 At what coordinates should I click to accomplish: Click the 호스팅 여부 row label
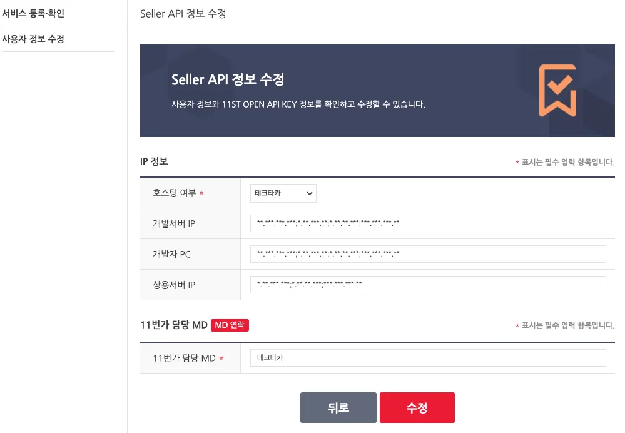(174, 193)
